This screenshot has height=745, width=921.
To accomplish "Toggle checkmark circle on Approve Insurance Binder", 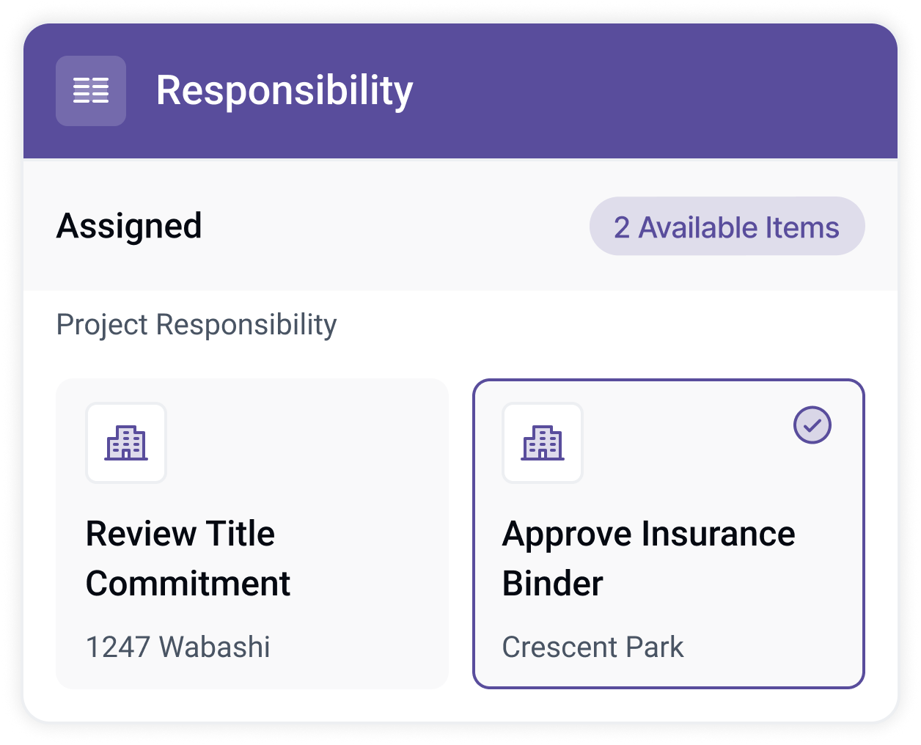I will [x=812, y=425].
